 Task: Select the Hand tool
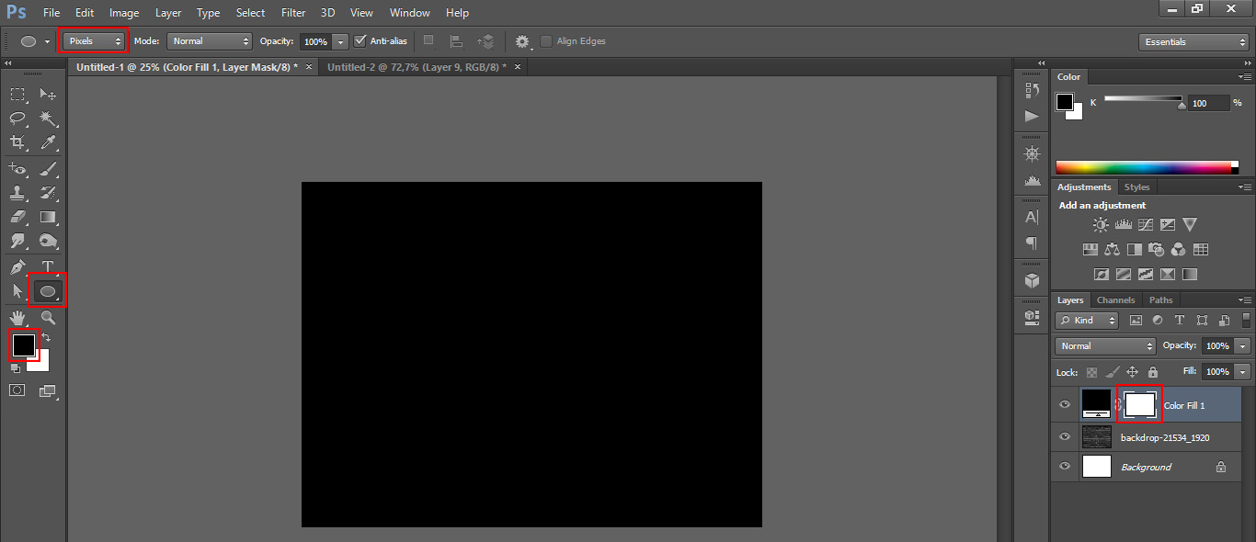[17, 318]
